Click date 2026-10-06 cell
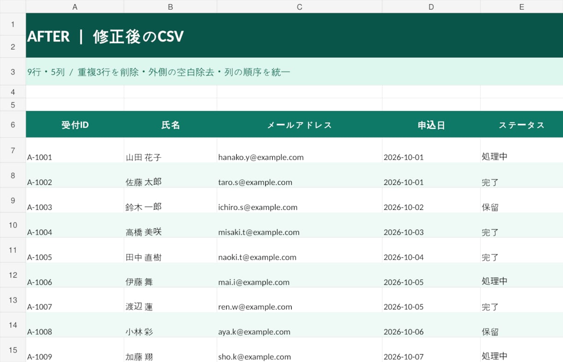The width and height of the screenshot is (563, 362). 431,325
